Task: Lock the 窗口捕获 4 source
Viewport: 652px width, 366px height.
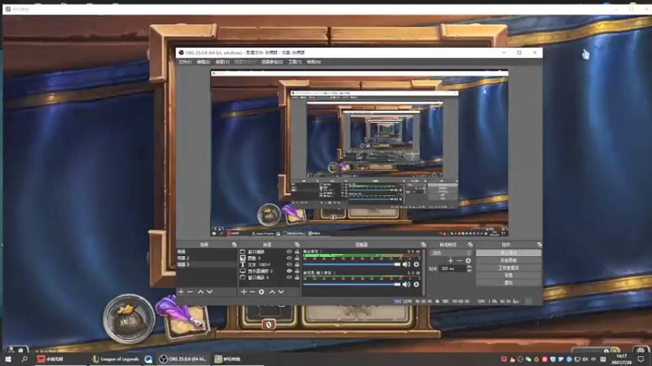Action: 297,277
